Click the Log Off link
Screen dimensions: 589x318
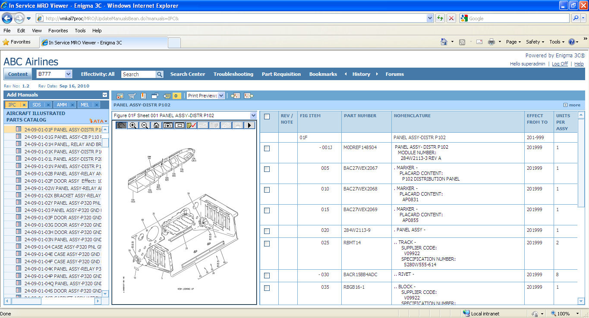[560, 64]
